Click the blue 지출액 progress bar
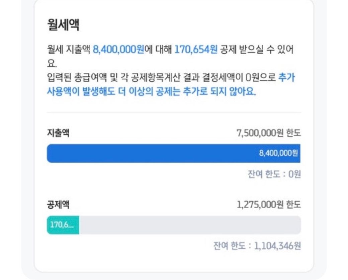The image size is (348, 280). click(151, 153)
